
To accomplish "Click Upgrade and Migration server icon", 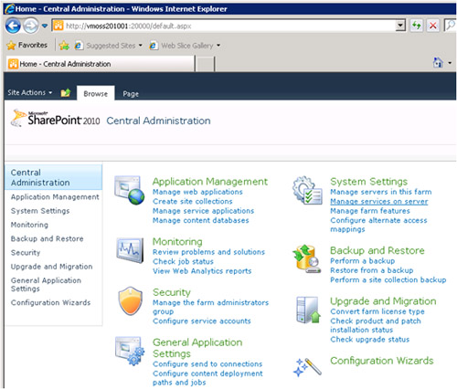I will (308, 310).
